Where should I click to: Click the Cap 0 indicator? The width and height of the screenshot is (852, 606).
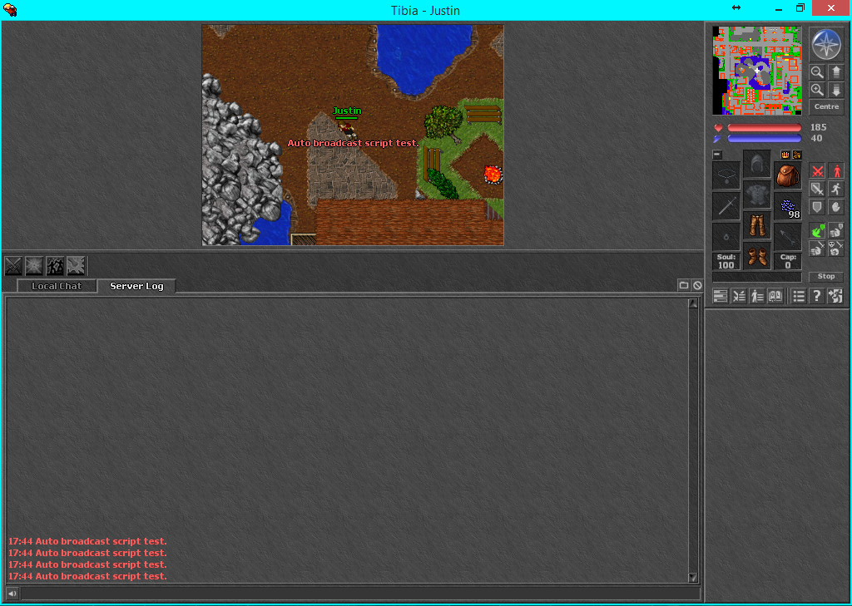click(787, 261)
